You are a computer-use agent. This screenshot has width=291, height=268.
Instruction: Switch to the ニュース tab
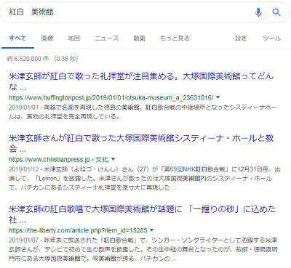point(107,38)
